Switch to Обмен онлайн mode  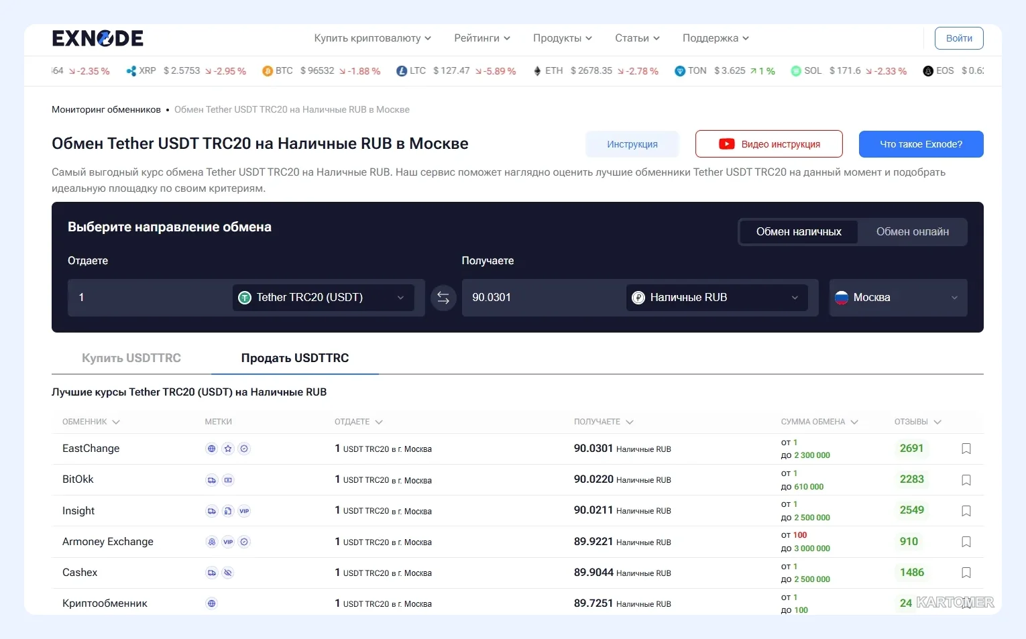point(913,232)
